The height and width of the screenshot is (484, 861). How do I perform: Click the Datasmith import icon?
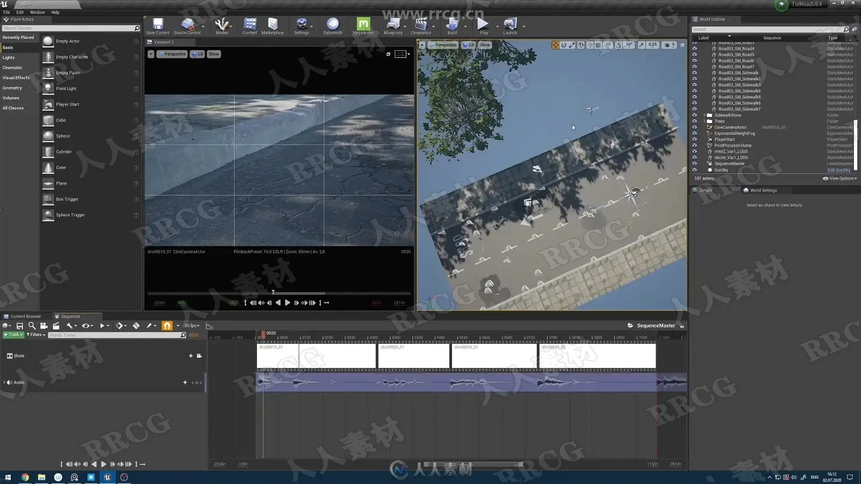click(x=332, y=25)
